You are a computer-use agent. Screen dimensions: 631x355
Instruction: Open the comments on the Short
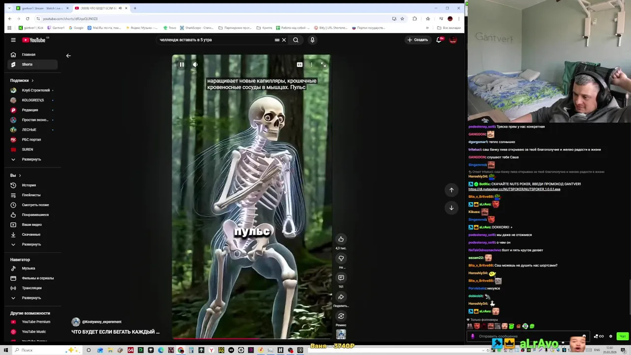[x=341, y=278]
